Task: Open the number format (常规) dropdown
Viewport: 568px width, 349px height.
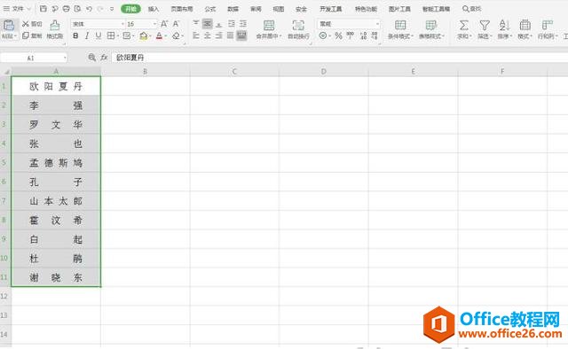Action: (x=377, y=24)
